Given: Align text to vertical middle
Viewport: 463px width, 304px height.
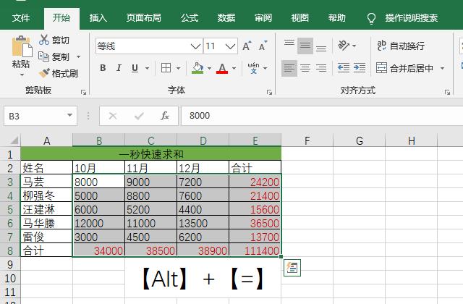Looking at the screenshot, I should coord(305,46).
